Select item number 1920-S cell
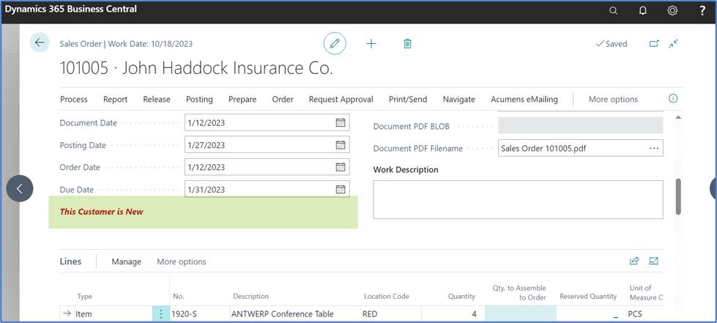The width and height of the screenshot is (717, 323). click(199, 314)
